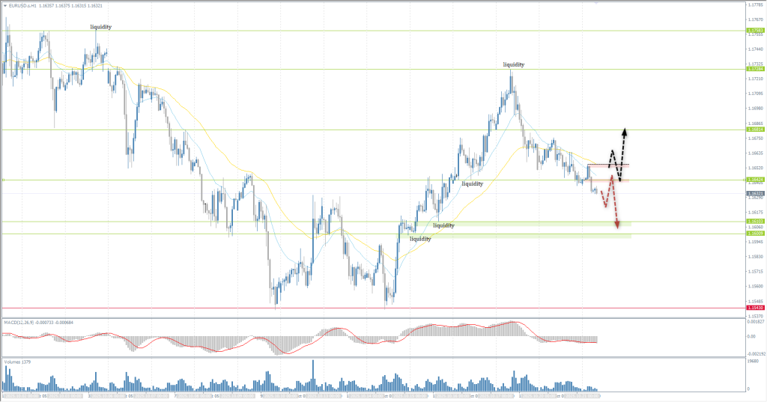Click the Volumes indicator label

tap(15, 361)
